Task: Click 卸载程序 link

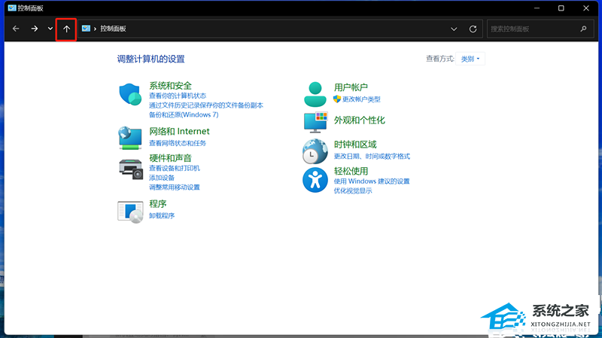Action: coord(162,216)
